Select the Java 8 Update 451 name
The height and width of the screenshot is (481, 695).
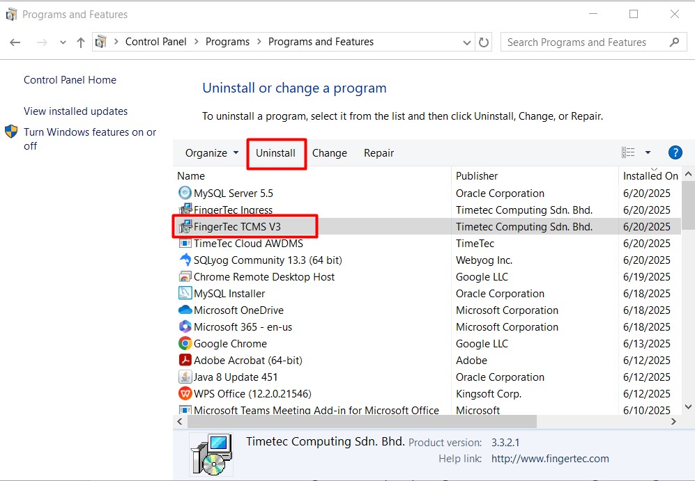click(x=236, y=377)
